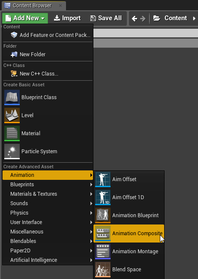Image resolution: width=198 pixels, height=279 pixels.
Task: Select Blend Space label
Action: pyautogui.click(x=127, y=270)
